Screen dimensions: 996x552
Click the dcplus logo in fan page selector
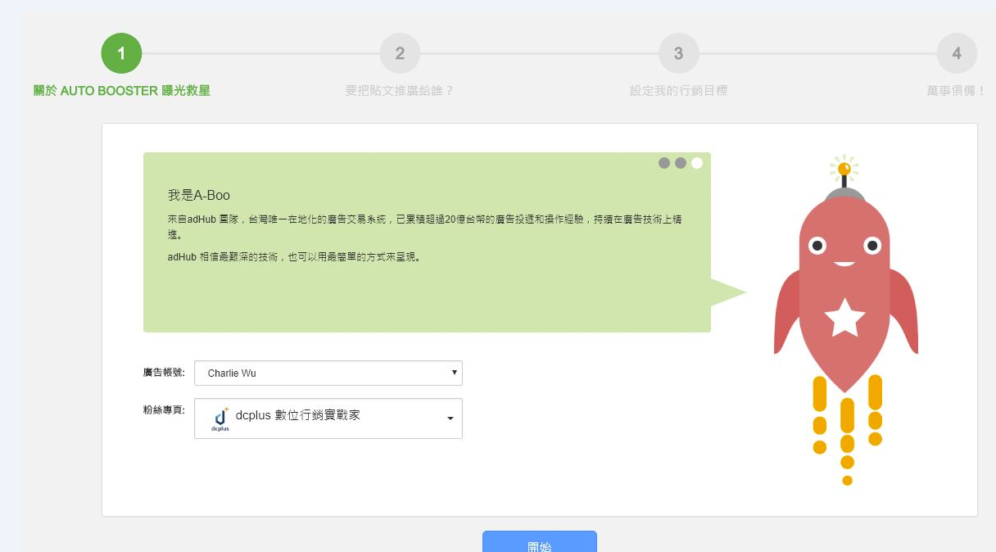[x=220, y=419]
